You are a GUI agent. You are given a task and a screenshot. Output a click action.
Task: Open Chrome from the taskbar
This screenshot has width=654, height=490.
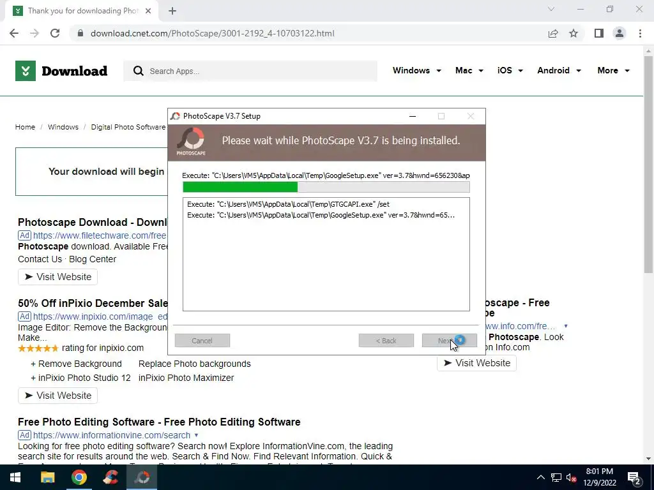coord(79,477)
